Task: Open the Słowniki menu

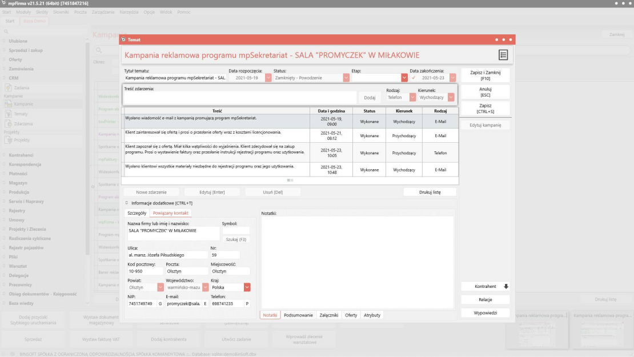Action: [61, 12]
